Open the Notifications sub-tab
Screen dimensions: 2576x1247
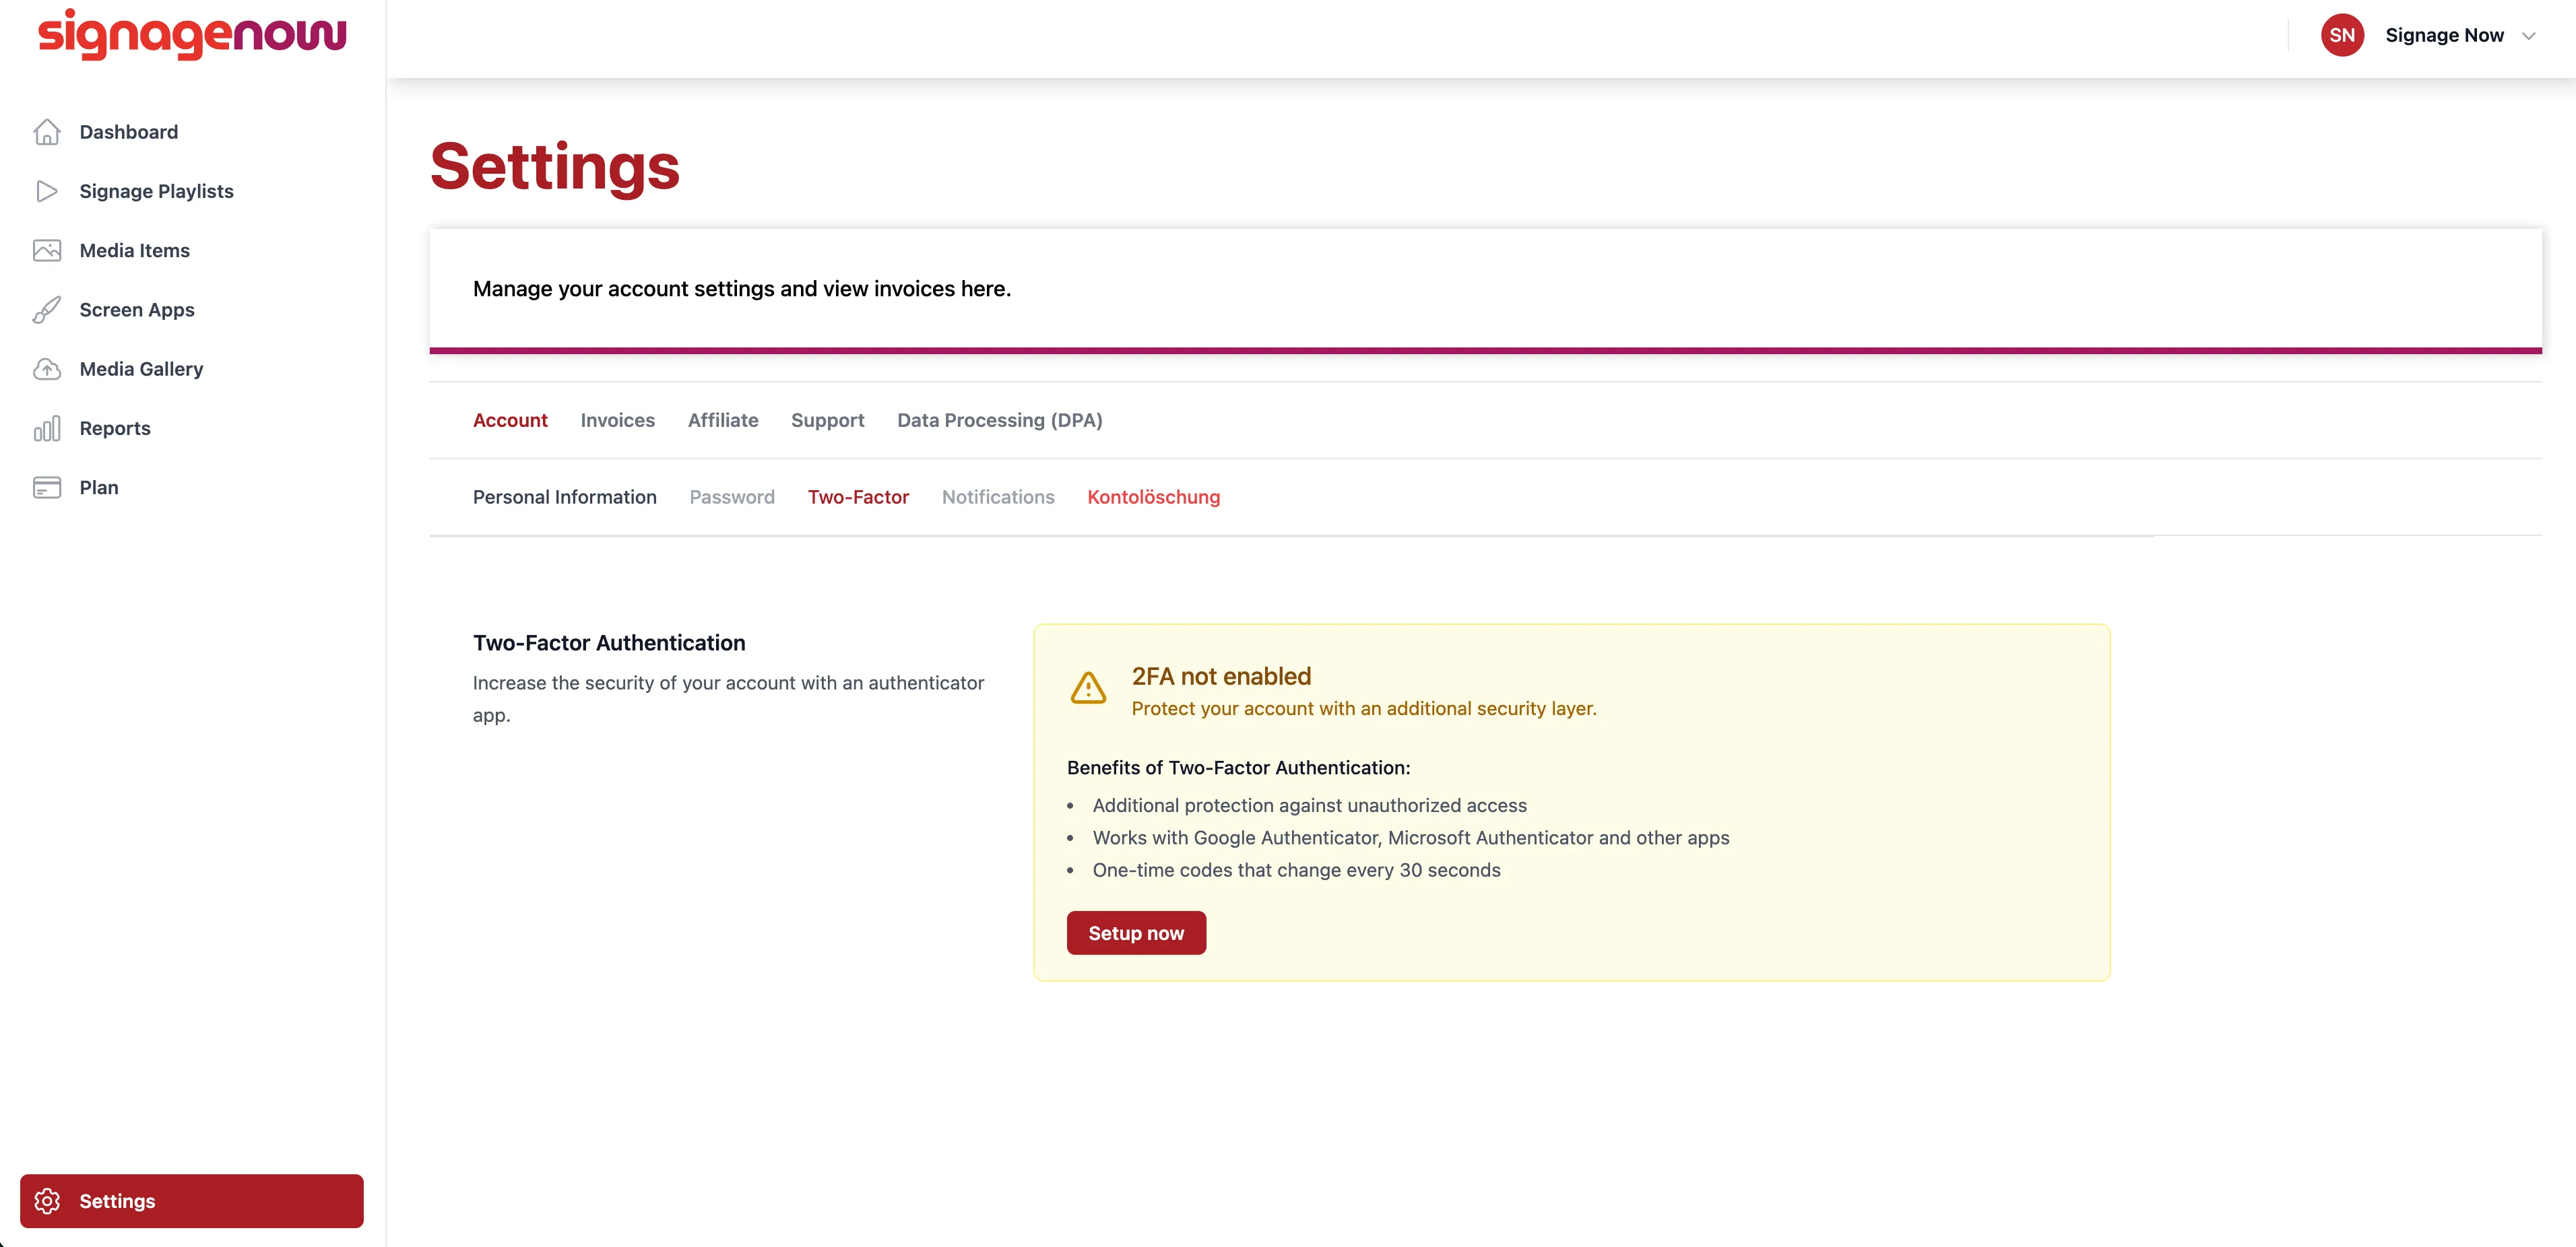(x=998, y=498)
